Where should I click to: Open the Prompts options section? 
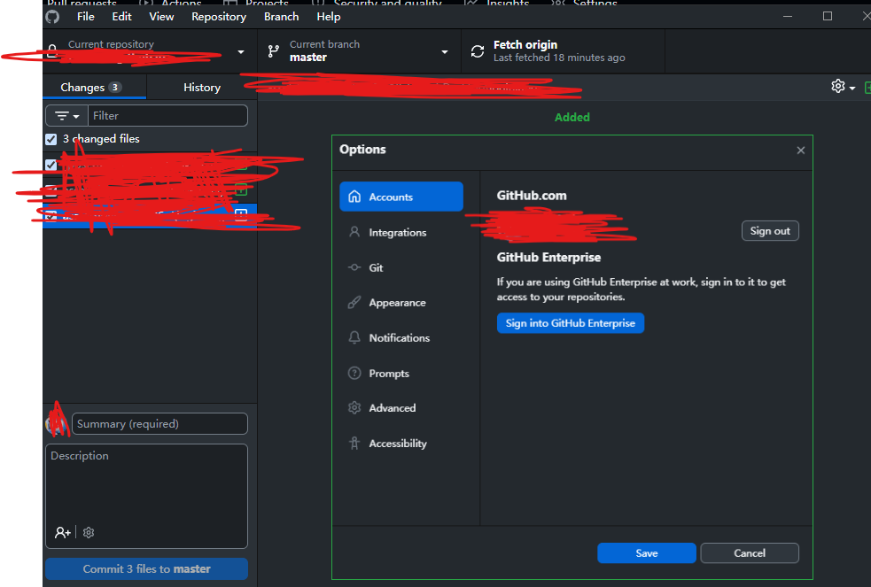pos(401,374)
